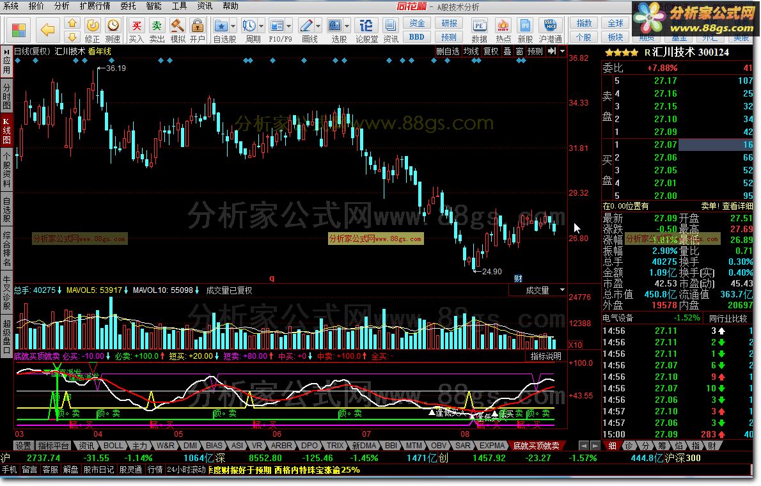Image resolution: width=761 pixels, height=486 pixels.
Task: Toggle the 叠 overlay option
Action: 507,51
